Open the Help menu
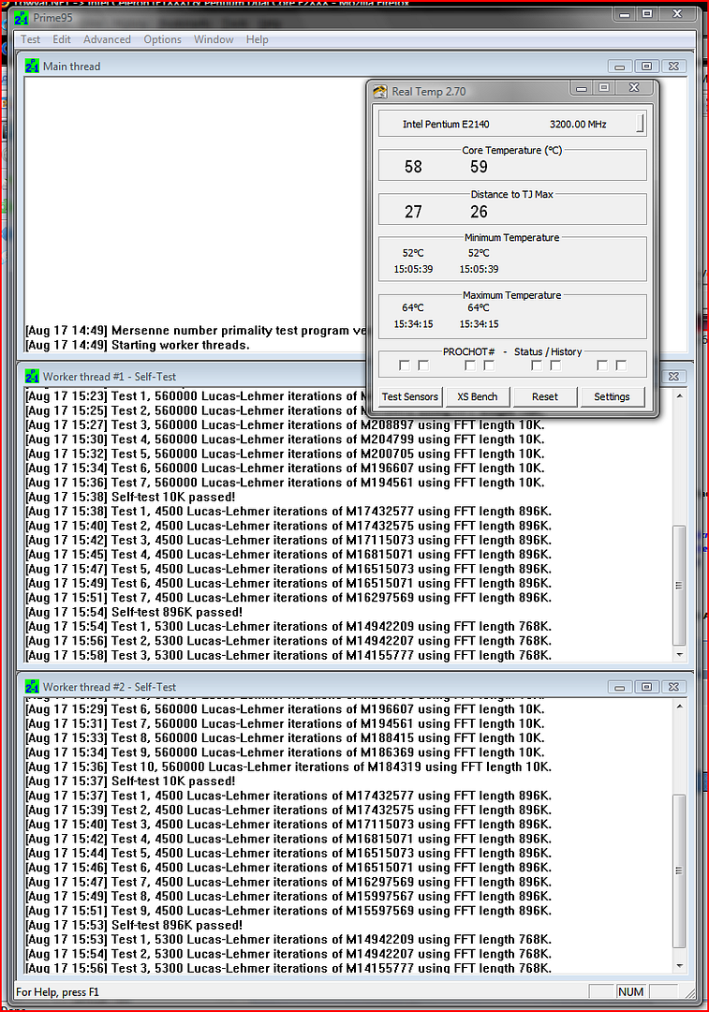Viewport: 709px width, 1012px height. click(x=257, y=39)
